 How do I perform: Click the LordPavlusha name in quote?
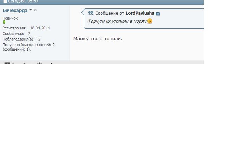click(140, 13)
